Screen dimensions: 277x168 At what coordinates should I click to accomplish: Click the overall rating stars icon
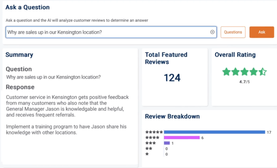coord(244,72)
